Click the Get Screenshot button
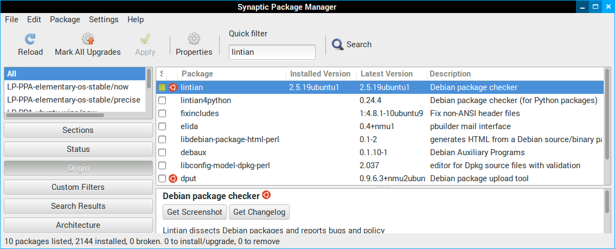The height and width of the screenshot is (249, 615). 195,212
